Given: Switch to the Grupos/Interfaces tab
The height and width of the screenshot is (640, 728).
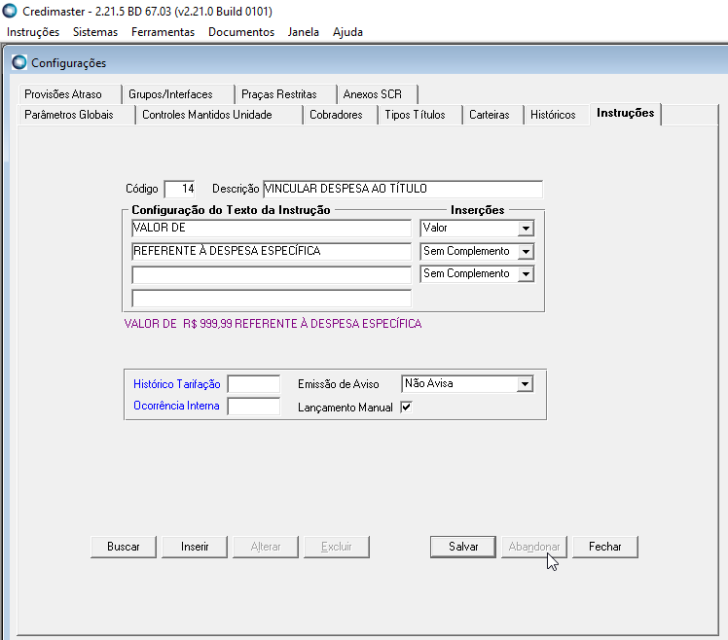Looking at the screenshot, I should (179, 94).
